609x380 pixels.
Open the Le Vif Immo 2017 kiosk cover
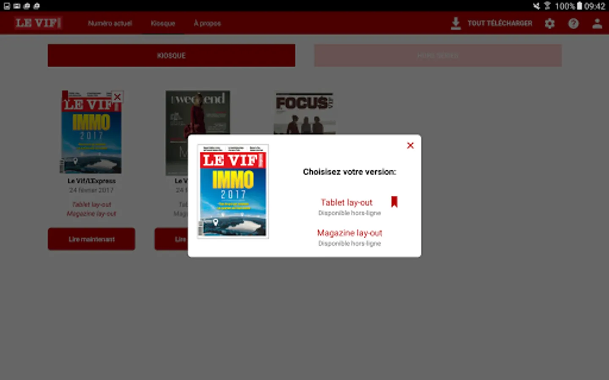pos(91,132)
